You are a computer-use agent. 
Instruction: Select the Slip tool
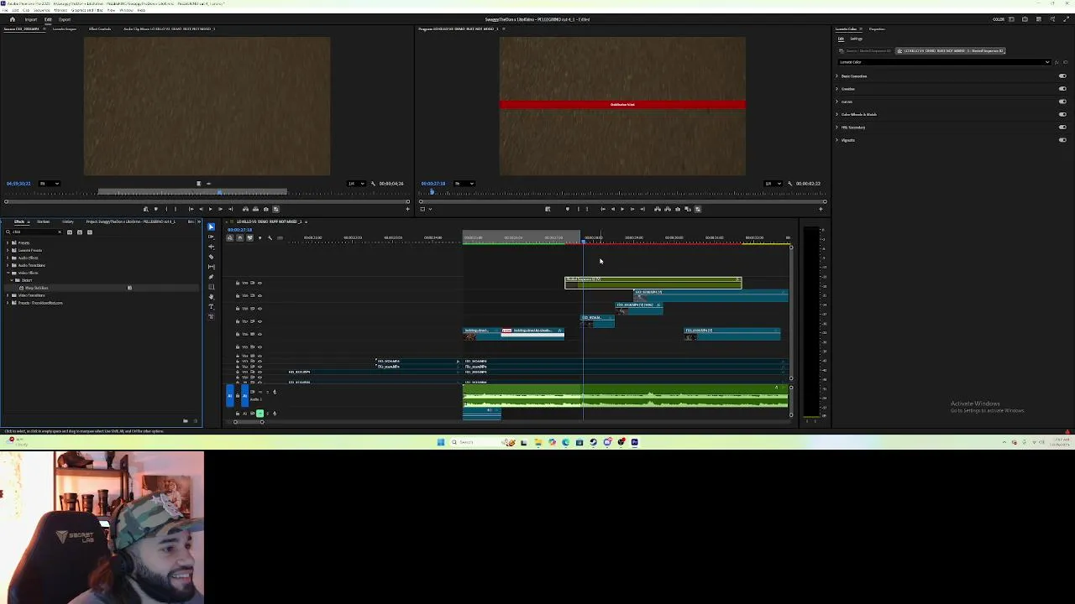tap(211, 267)
